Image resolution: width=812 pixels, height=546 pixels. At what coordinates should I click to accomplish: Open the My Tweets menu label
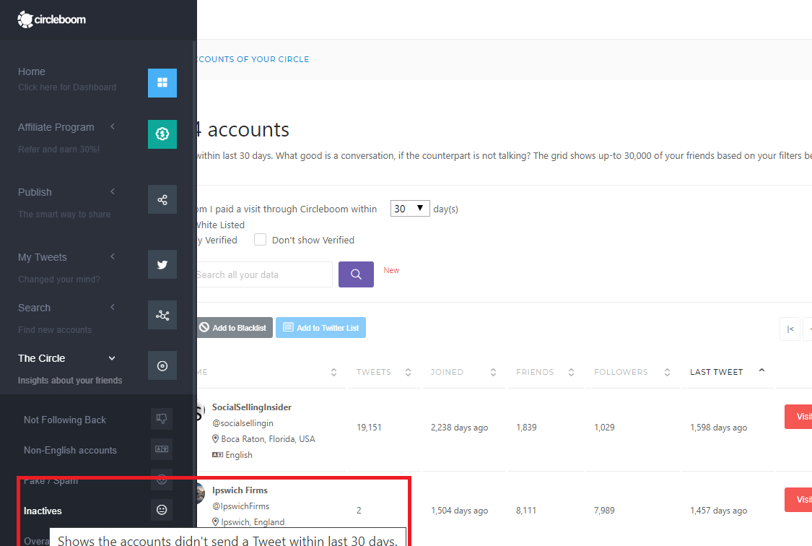[43, 257]
